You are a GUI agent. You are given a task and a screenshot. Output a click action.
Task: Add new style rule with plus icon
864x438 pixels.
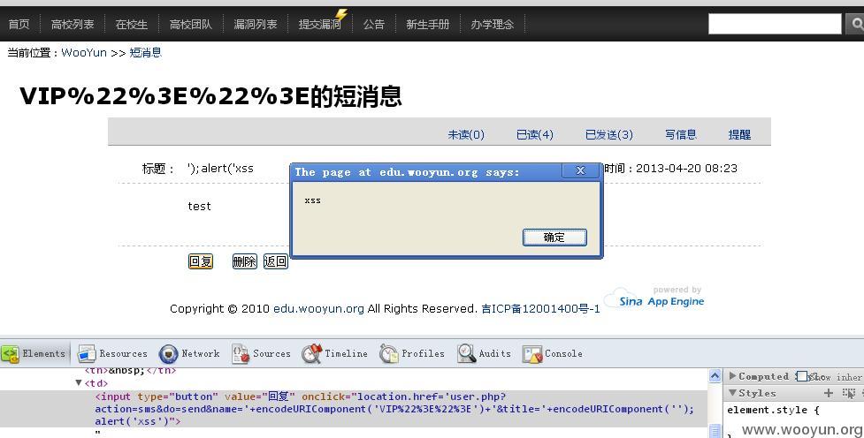(x=828, y=393)
